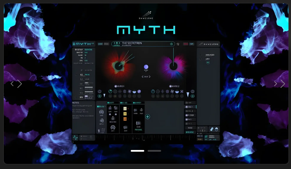291x169 pixels.
Task: Toggle IRIS 1 power button
Action: (x=116, y=86)
